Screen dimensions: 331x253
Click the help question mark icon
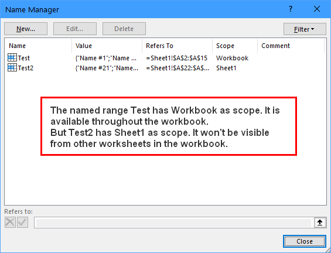pyautogui.click(x=291, y=9)
